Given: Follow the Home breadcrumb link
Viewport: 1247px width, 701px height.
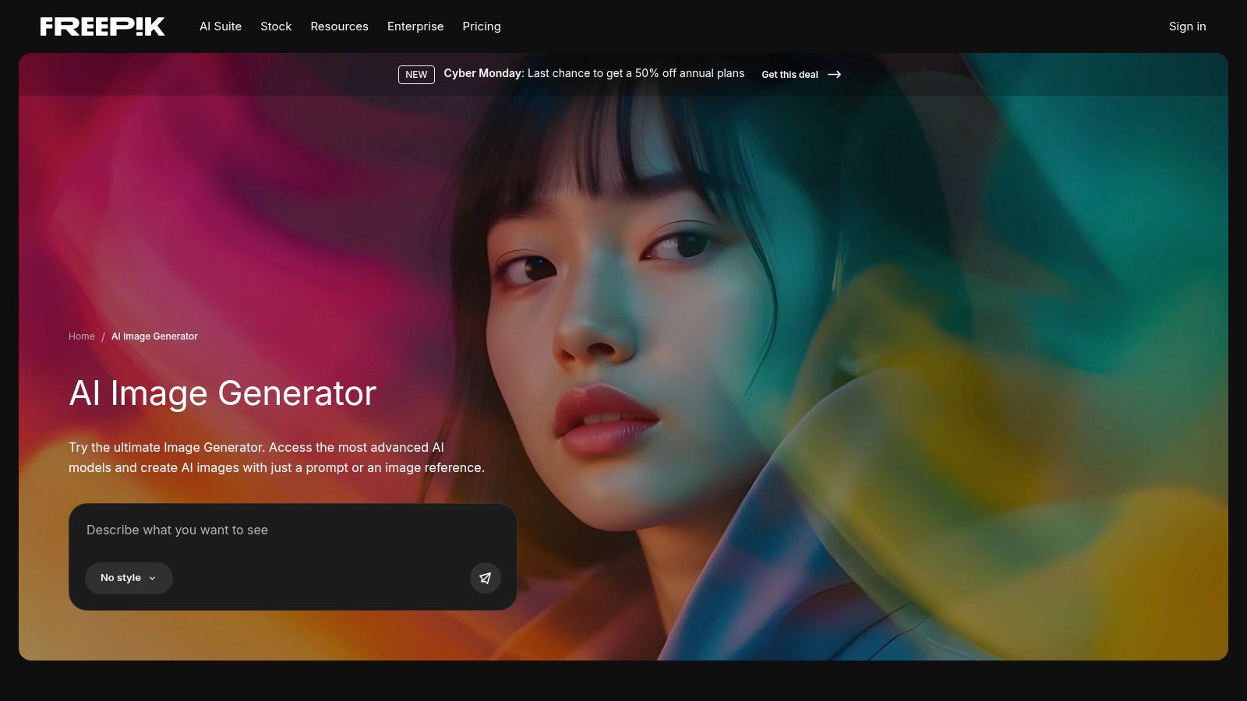Looking at the screenshot, I should 81,336.
